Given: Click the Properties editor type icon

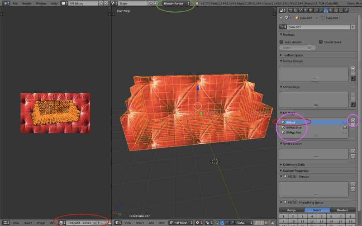Looking at the screenshot, I should pyautogui.click(x=282, y=10).
